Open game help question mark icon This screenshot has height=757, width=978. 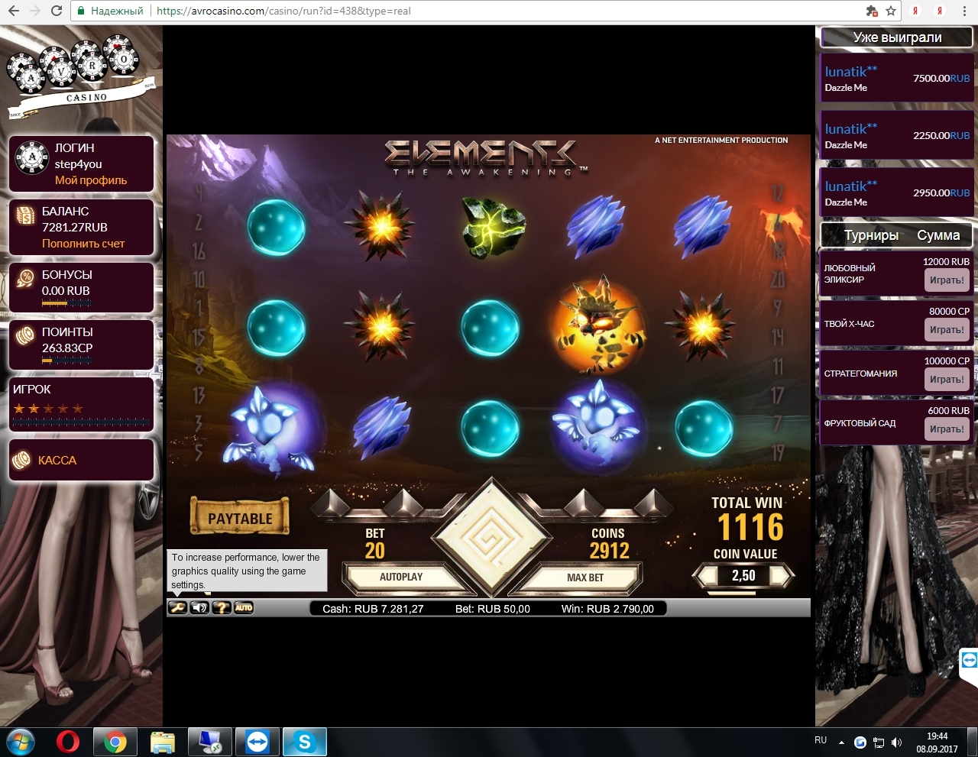[x=222, y=608]
